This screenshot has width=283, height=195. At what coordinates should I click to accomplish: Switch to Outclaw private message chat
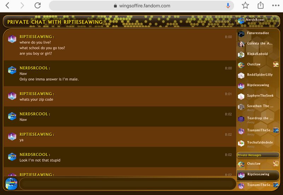tap(254, 164)
